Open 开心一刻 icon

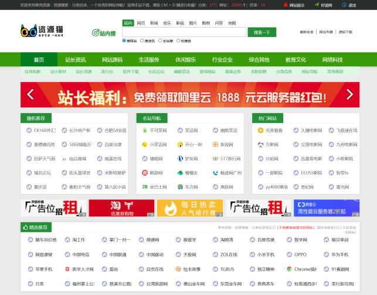coord(180,144)
